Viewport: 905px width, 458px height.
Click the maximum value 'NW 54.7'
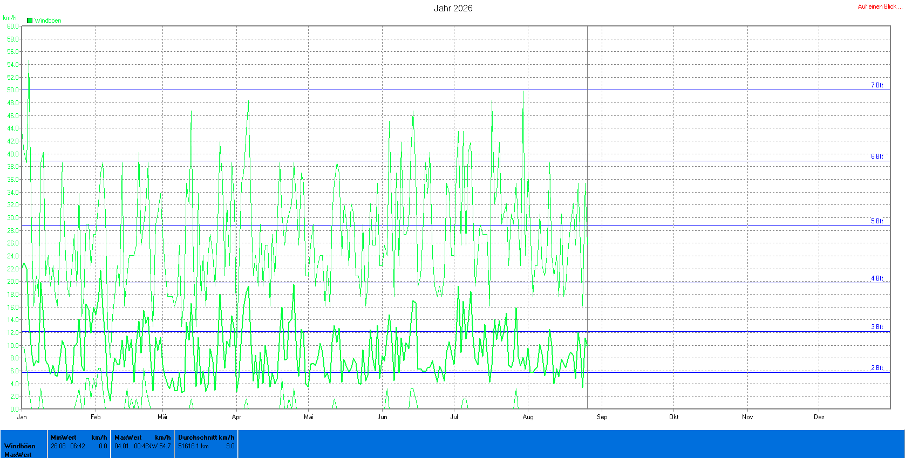(160, 446)
